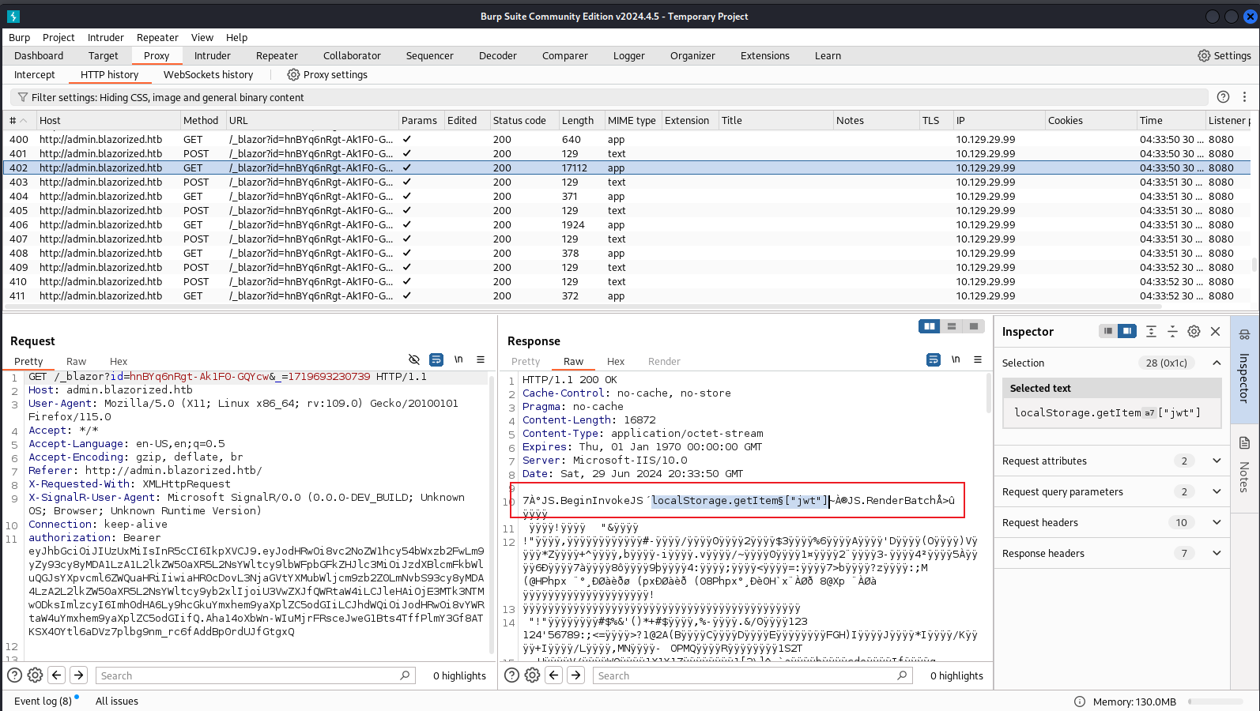Go to the next match in Response search

coord(575,675)
